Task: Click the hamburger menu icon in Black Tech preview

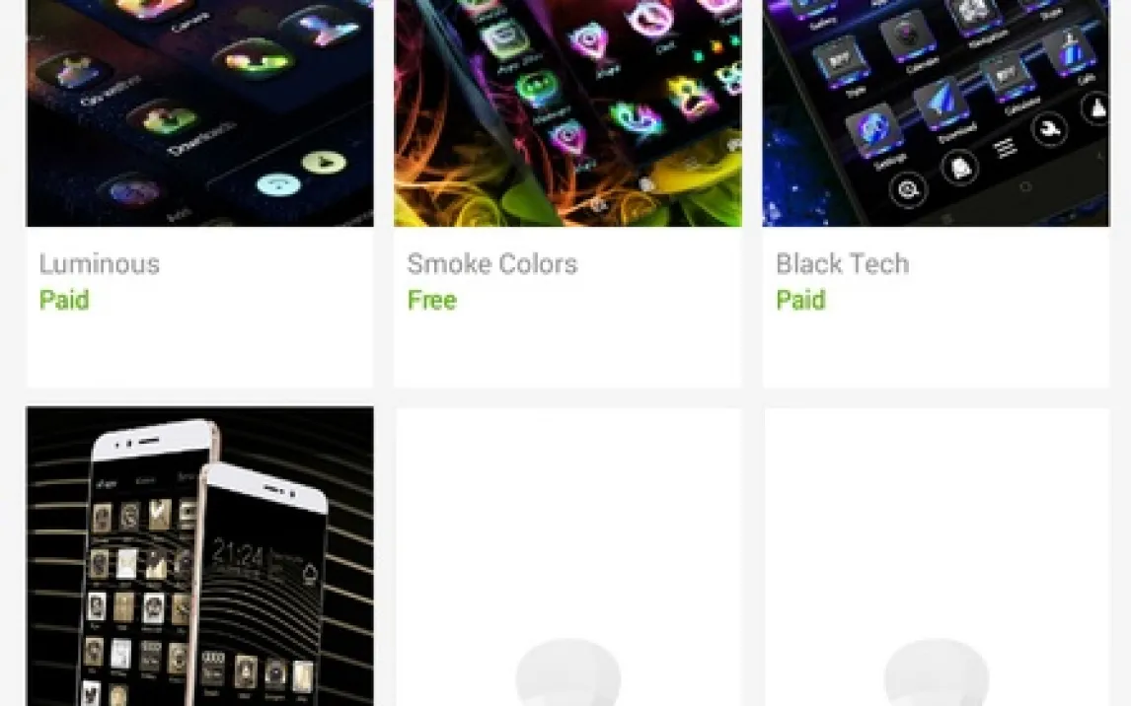Action: [x=1005, y=149]
